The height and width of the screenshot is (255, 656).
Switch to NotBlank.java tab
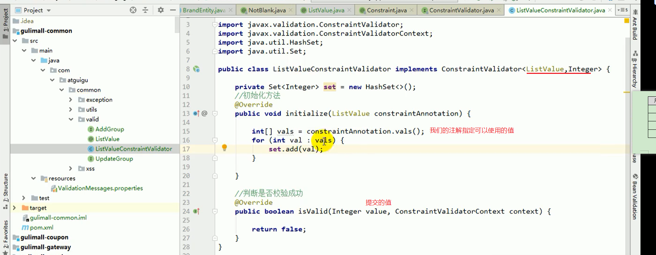click(x=267, y=10)
